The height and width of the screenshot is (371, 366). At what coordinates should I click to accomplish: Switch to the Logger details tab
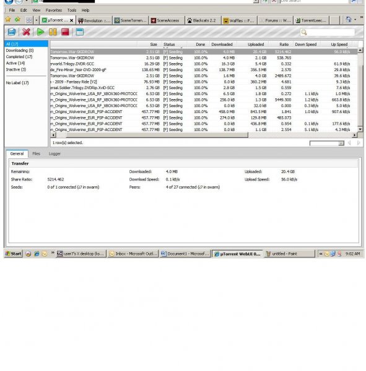(x=54, y=153)
